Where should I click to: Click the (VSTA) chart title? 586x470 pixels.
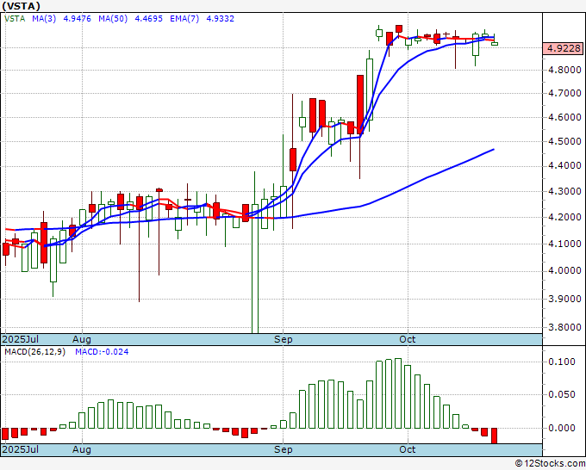tap(21, 6)
